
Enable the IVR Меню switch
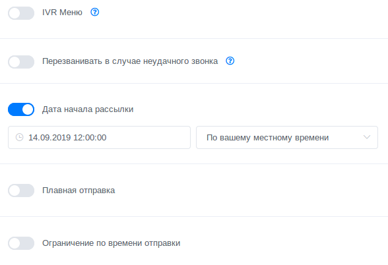pos(21,13)
